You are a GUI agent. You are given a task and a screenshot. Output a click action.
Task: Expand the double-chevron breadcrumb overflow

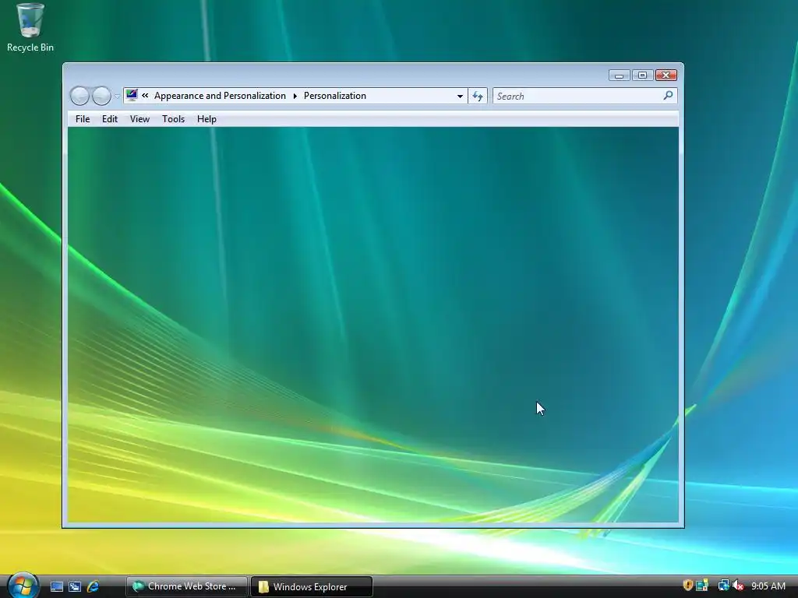coord(145,96)
